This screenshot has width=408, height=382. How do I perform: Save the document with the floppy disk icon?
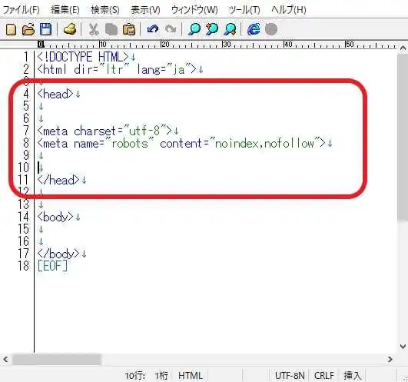pyautogui.click(x=45, y=29)
